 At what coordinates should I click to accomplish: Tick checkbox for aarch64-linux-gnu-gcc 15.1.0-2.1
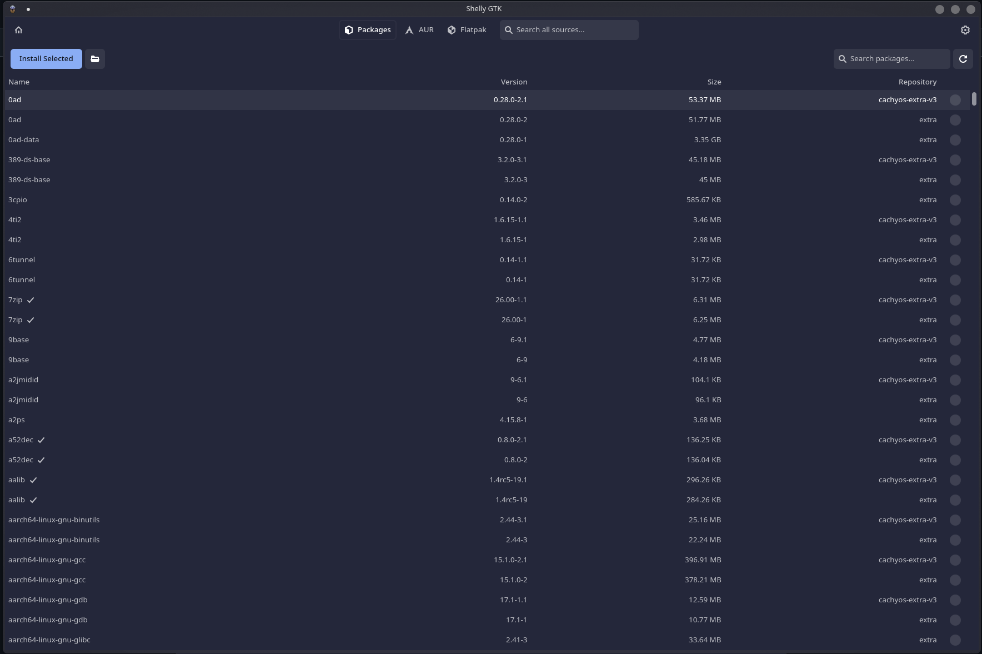(x=955, y=560)
